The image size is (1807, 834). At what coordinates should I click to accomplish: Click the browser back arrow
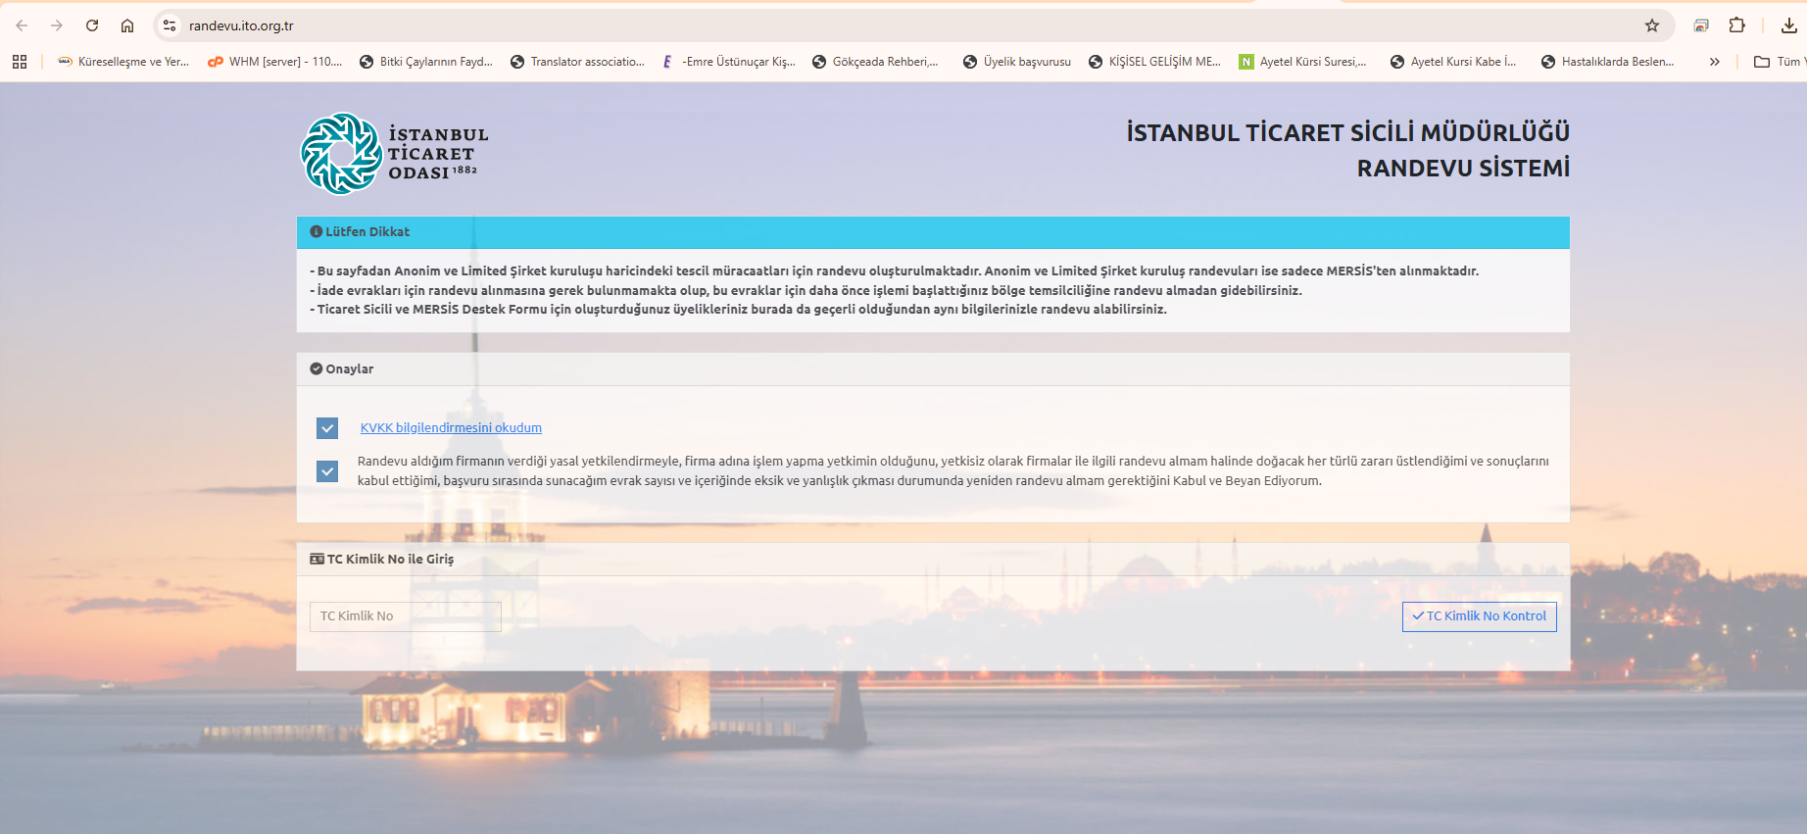(22, 25)
